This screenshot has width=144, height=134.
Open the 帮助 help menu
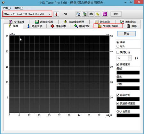pyautogui.click(x=19, y=8)
